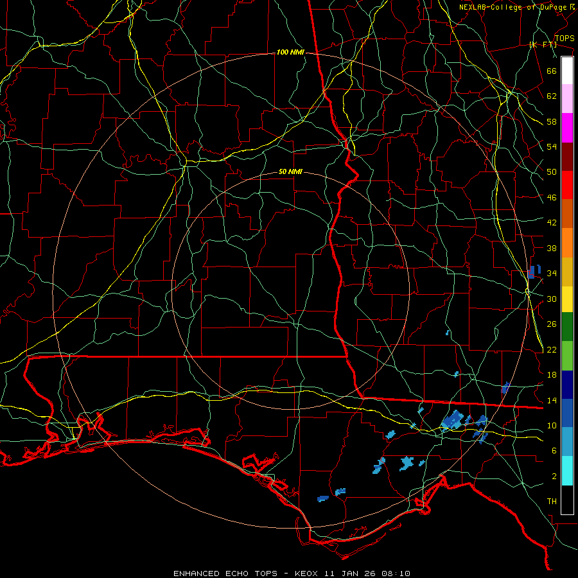Click the TOPS legend title
This screenshot has width=578, height=578.
565,38
